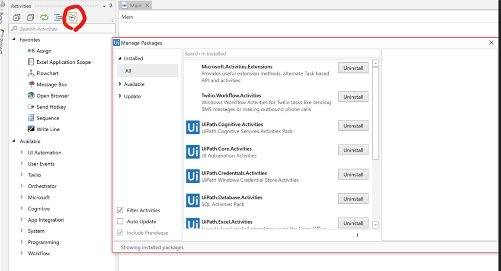Expand the Programming category
Image resolution: width=501 pixels, height=271 pixels.
[22, 242]
